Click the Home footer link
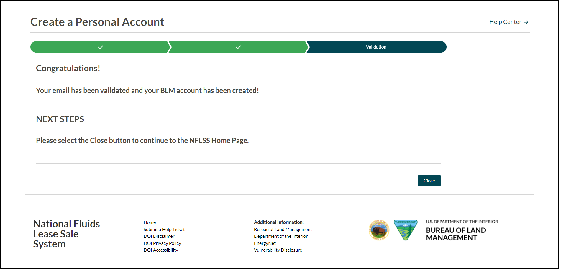Image resolution: width=566 pixels, height=271 pixels. [x=150, y=222]
